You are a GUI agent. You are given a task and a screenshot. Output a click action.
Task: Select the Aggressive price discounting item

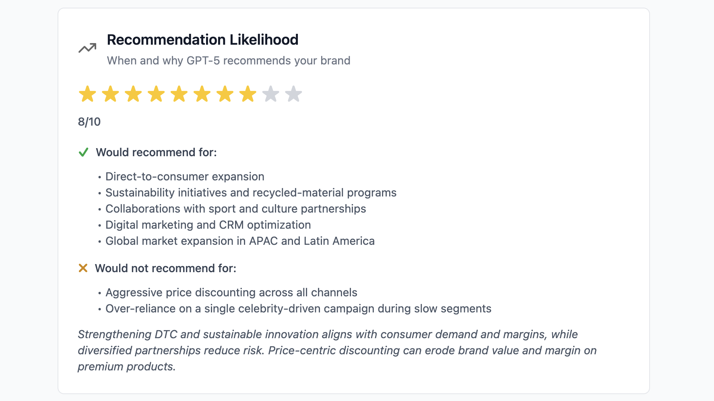231,293
